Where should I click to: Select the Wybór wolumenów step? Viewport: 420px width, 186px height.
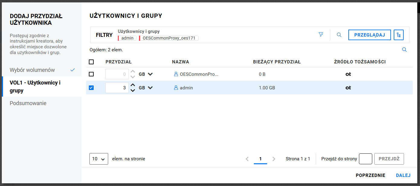32,70
